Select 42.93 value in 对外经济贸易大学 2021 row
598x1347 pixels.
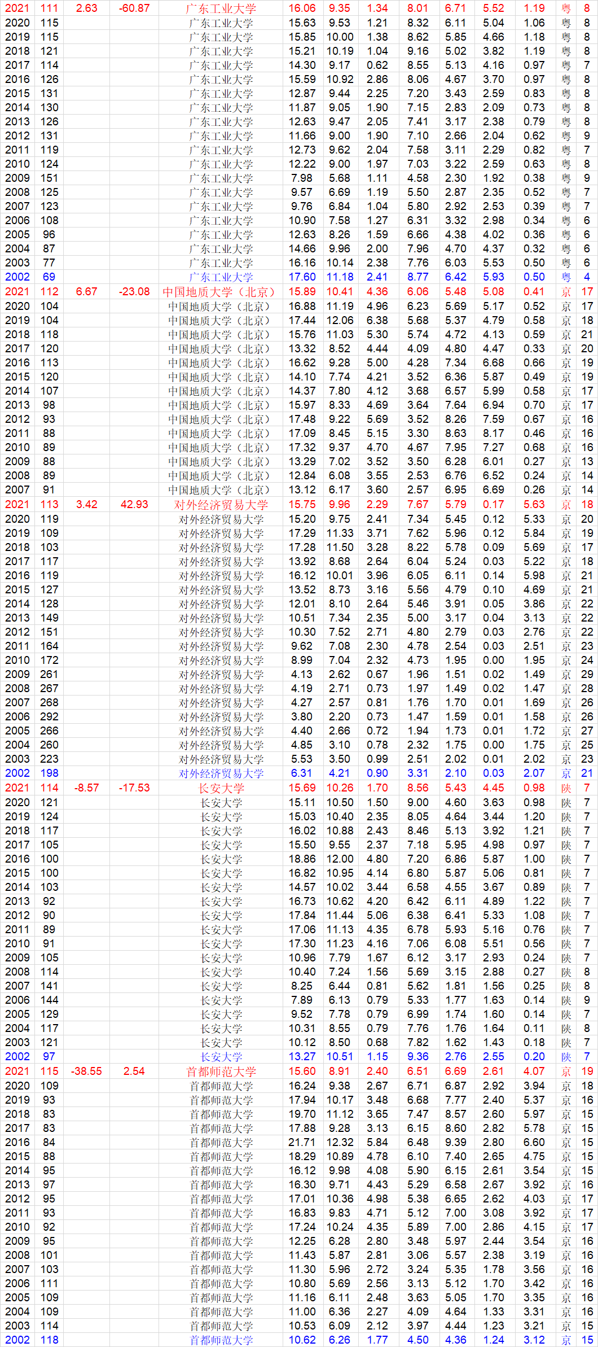[x=134, y=505]
